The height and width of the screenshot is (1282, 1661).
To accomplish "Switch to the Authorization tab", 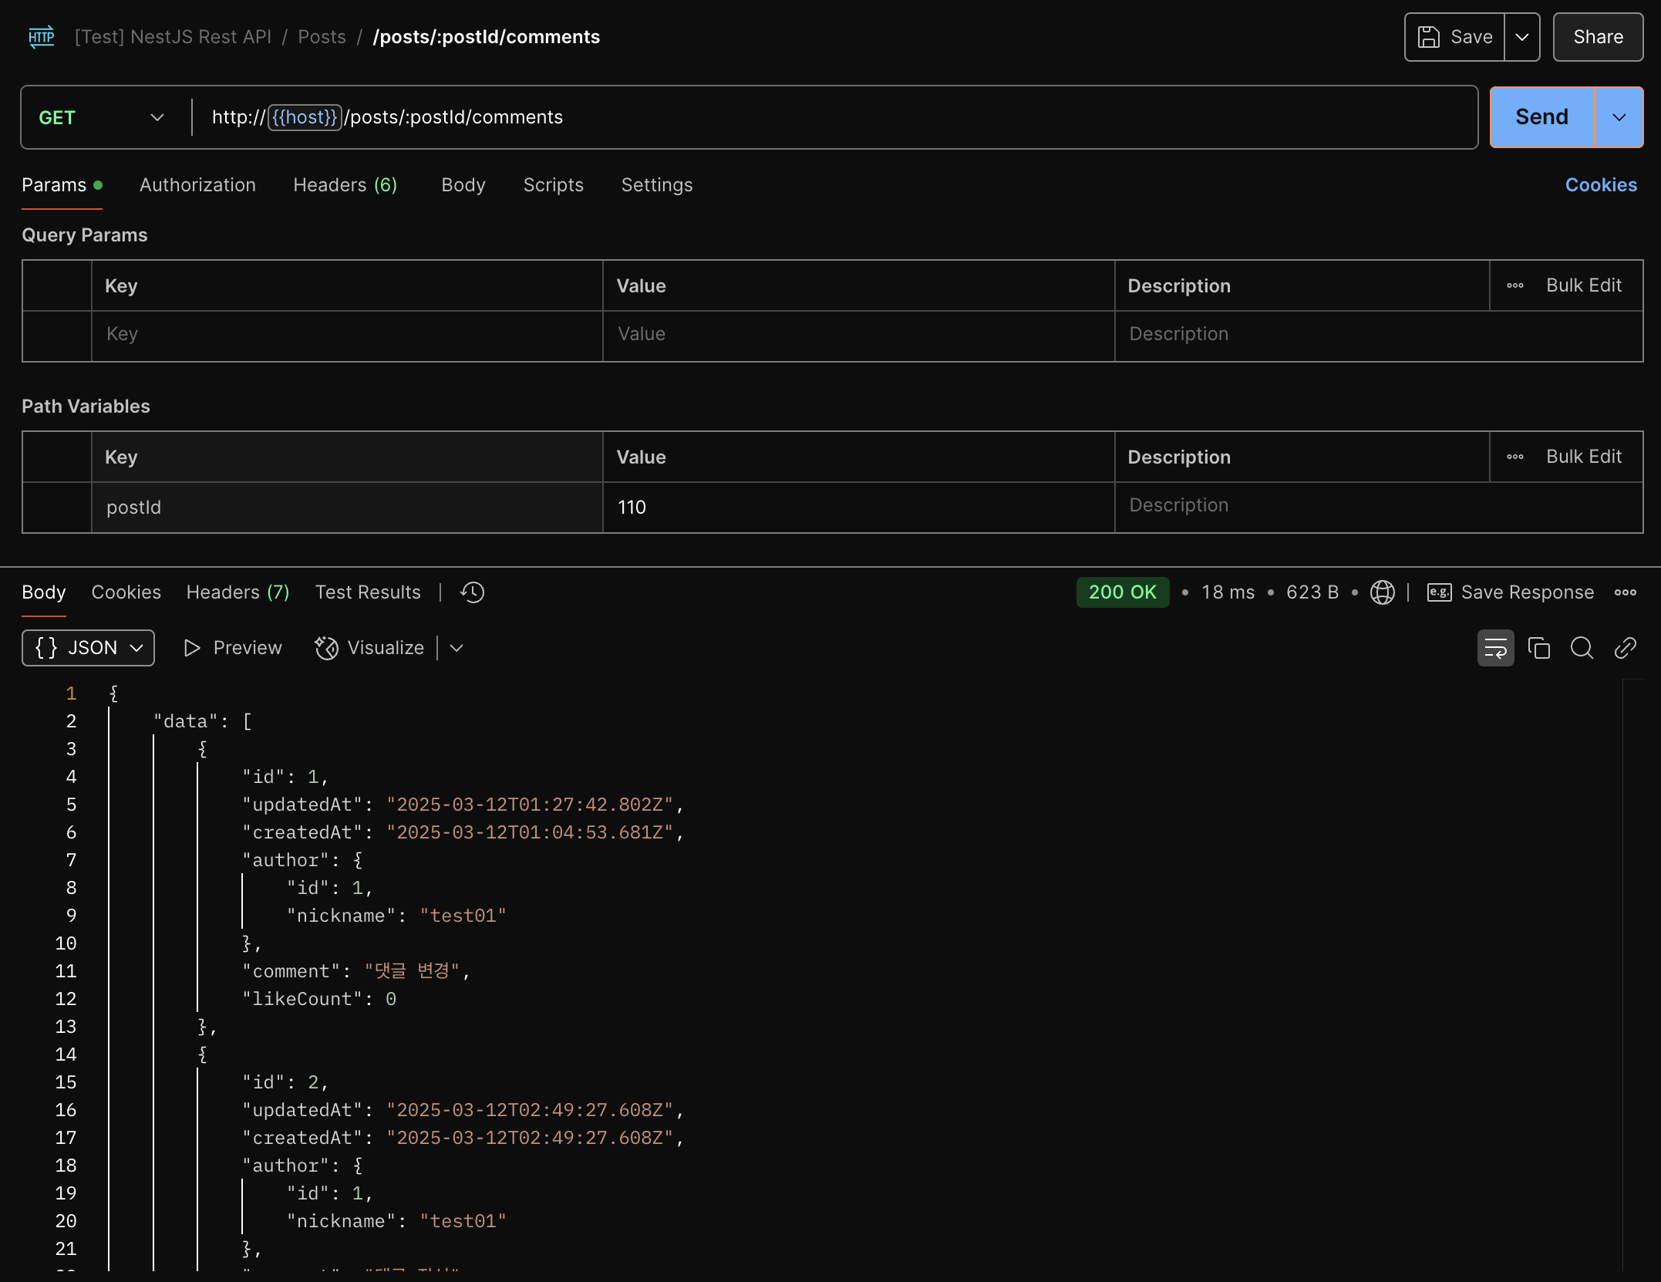I will [x=197, y=185].
